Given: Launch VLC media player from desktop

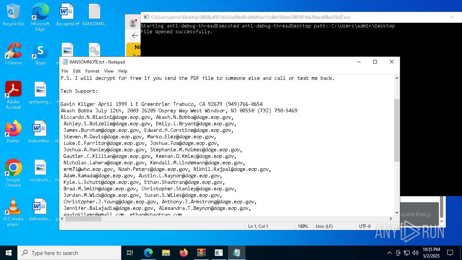Looking at the screenshot, I should [13, 212].
